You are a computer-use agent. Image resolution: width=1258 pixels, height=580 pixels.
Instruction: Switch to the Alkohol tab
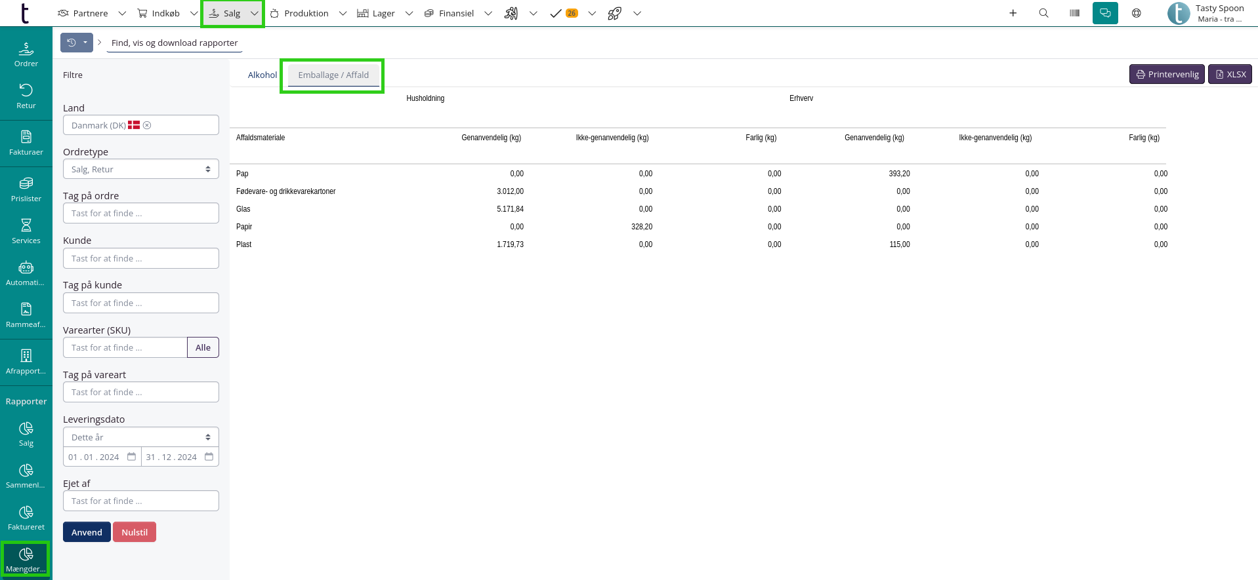pyautogui.click(x=262, y=75)
